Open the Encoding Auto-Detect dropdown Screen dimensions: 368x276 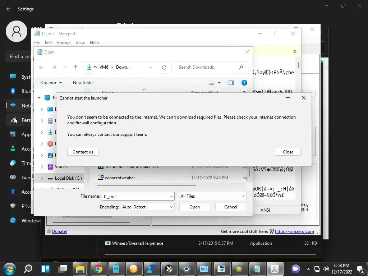point(171,207)
